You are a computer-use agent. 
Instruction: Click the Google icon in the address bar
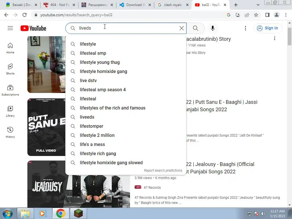(229, 15)
